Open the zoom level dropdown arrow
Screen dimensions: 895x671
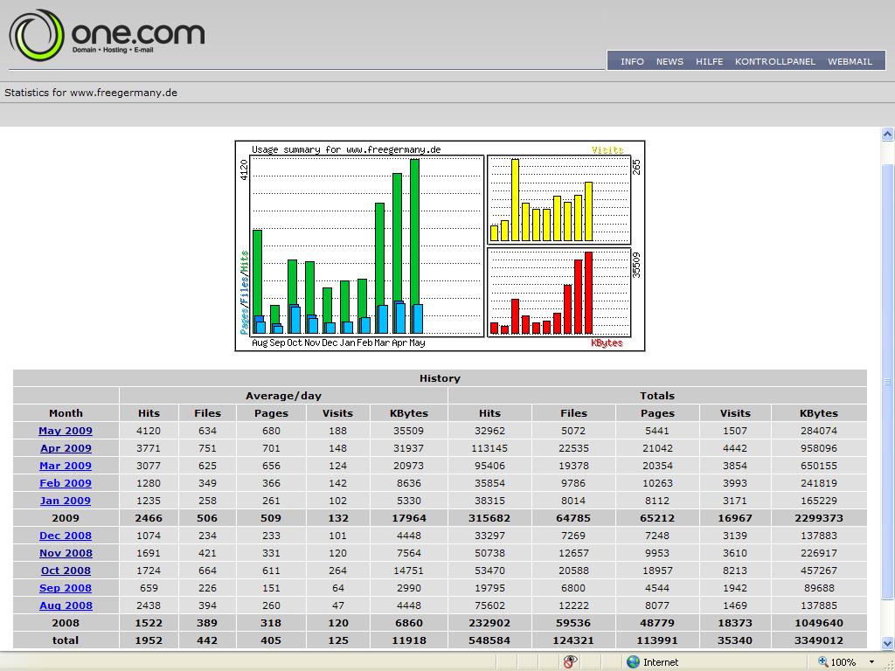[x=871, y=662]
